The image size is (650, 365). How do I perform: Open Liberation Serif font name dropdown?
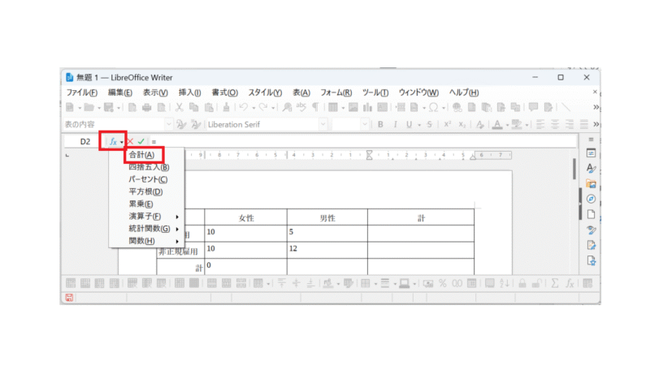point(323,124)
